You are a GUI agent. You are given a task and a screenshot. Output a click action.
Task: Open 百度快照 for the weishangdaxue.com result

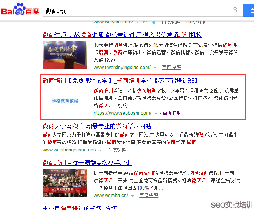click(x=117, y=150)
